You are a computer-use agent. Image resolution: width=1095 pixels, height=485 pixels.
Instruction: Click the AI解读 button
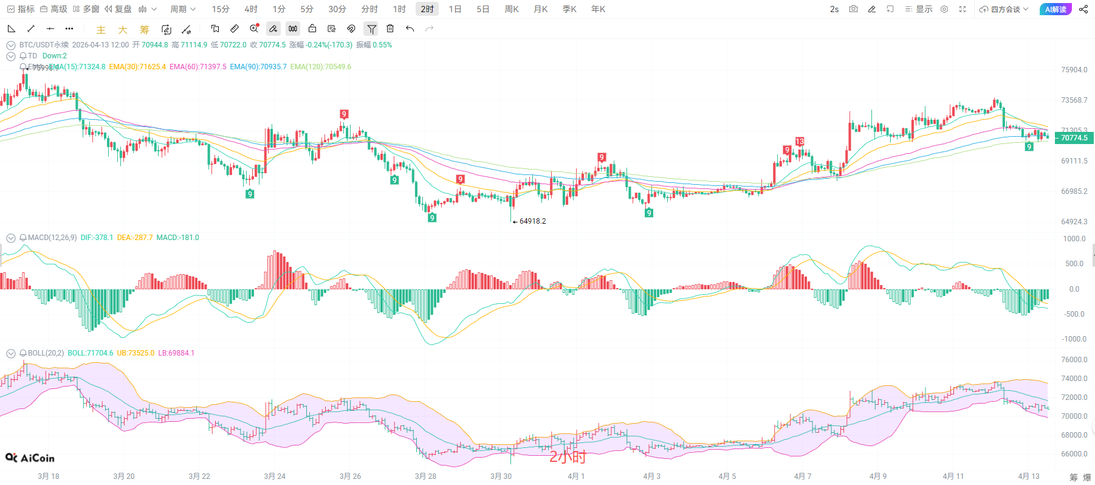1056,9
